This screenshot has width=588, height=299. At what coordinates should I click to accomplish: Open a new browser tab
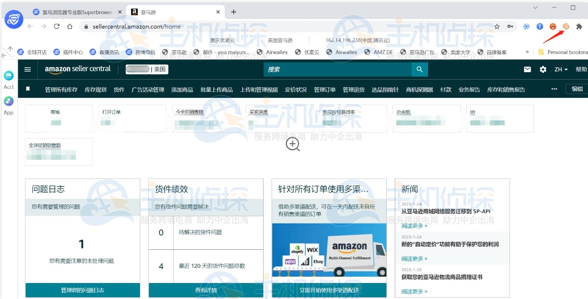(x=234, y=12)
